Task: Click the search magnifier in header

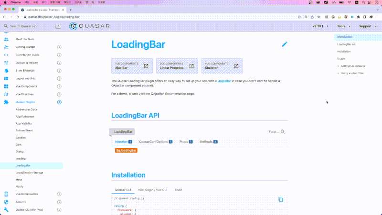Action: pyautogui.click(x=6, y=26)
